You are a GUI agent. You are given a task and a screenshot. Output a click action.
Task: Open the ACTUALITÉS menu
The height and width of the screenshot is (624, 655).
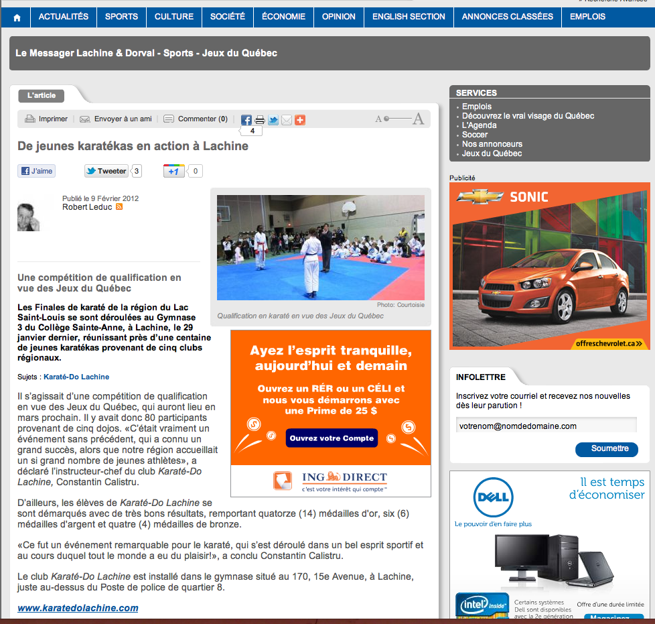tap(64, 17)
